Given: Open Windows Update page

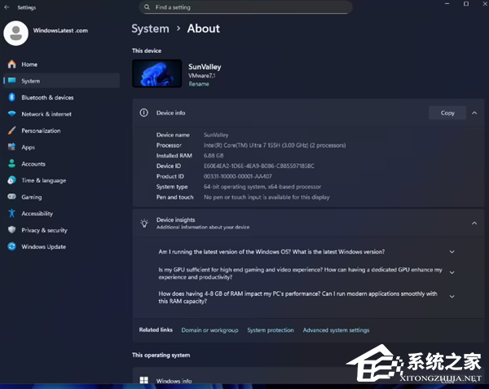Looking at the screenshot, I should [x=61, y=246].
